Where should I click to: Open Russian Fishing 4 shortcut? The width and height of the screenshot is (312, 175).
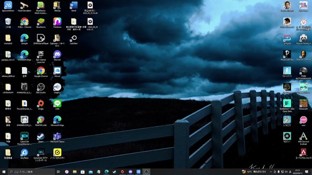[x=303, y=39]
